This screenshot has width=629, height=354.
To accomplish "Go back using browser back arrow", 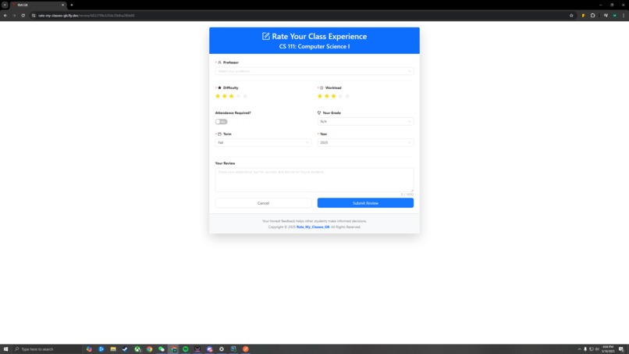I will [x=5, y=16].
